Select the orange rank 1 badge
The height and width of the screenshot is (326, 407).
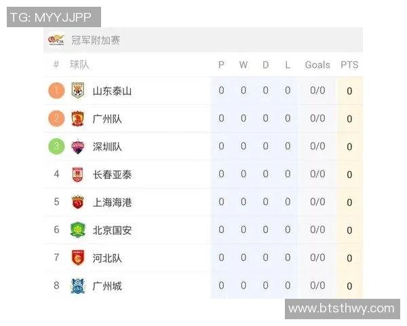click(x=57, y=90)
